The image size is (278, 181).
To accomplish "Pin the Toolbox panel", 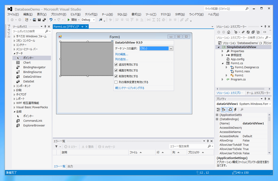I will pyautogui.click(x=45, y=26).
